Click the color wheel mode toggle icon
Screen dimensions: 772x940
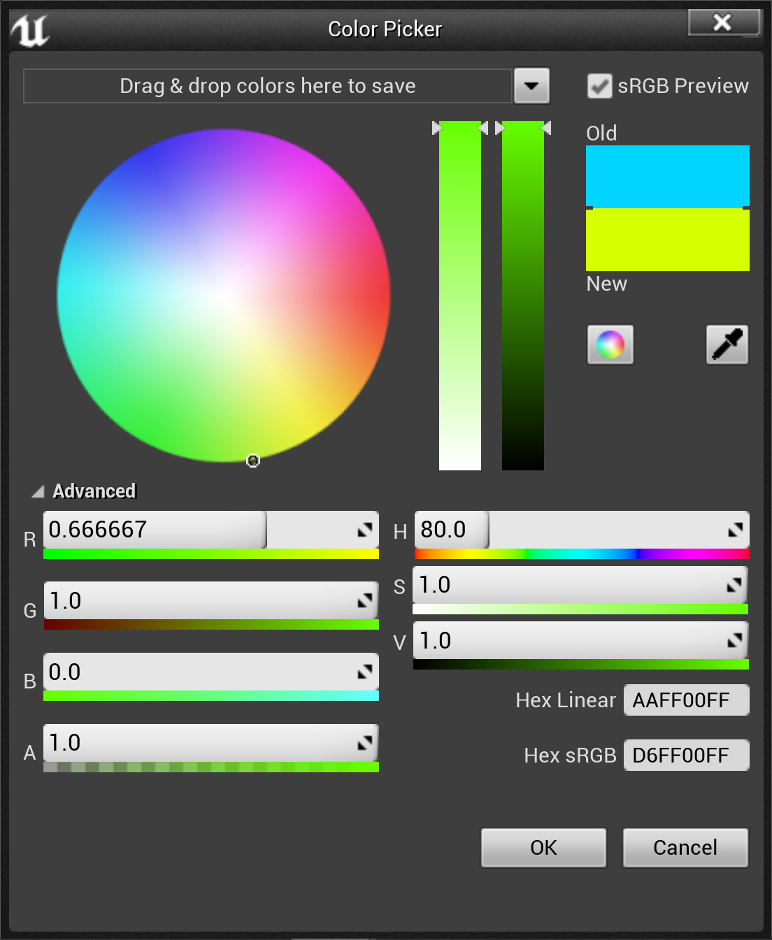click(x=610, y=345)
